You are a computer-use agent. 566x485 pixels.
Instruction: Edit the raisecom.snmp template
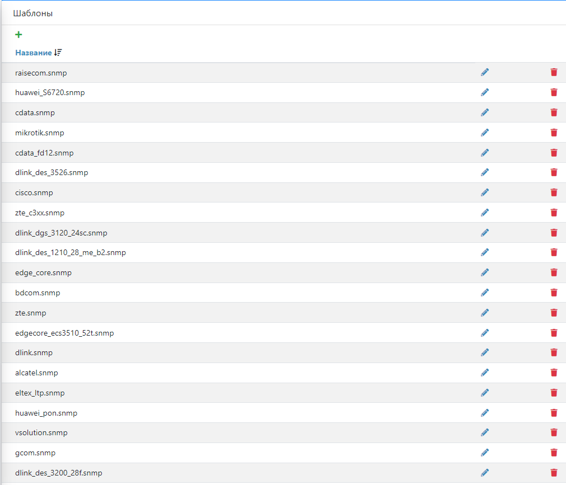pyautogui.click(x=485, y=72)
